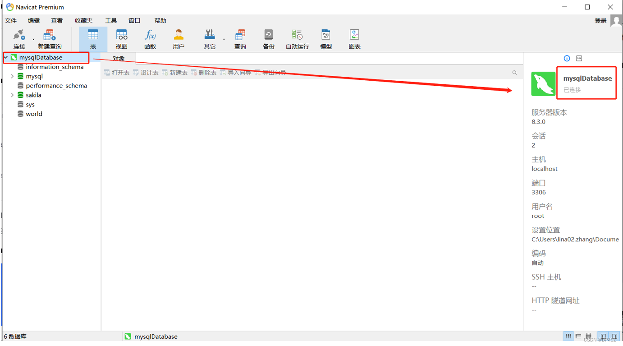Click the 登录 login link

pos(600,21)
